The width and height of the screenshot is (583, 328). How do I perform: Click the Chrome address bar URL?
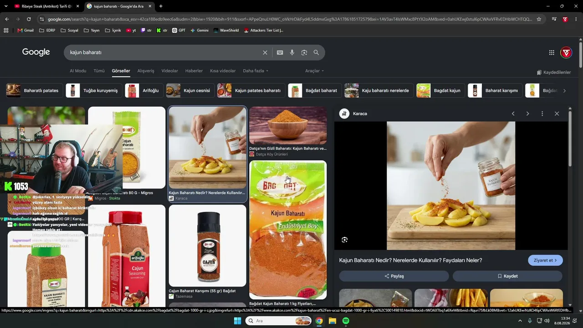click(x=289, y=19)
